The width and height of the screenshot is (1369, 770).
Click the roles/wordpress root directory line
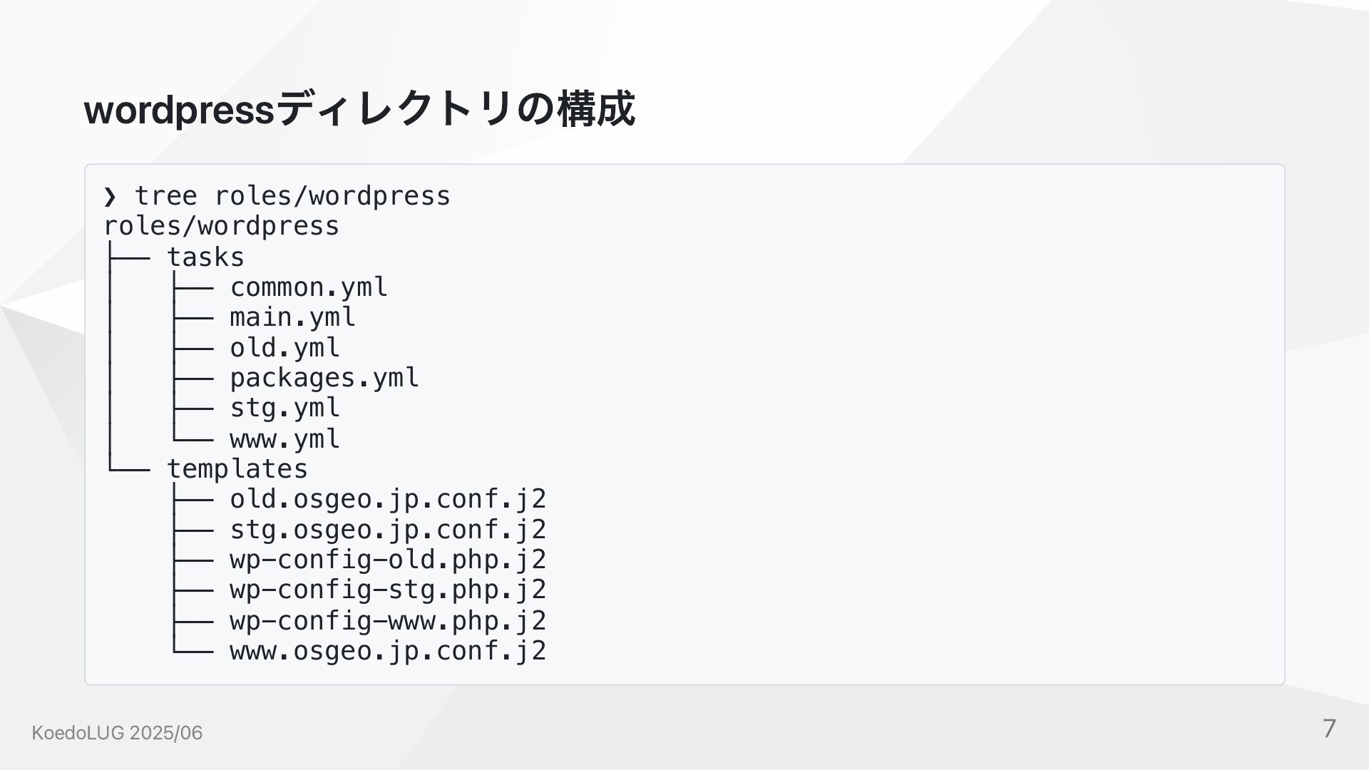[x=221, y=226]
